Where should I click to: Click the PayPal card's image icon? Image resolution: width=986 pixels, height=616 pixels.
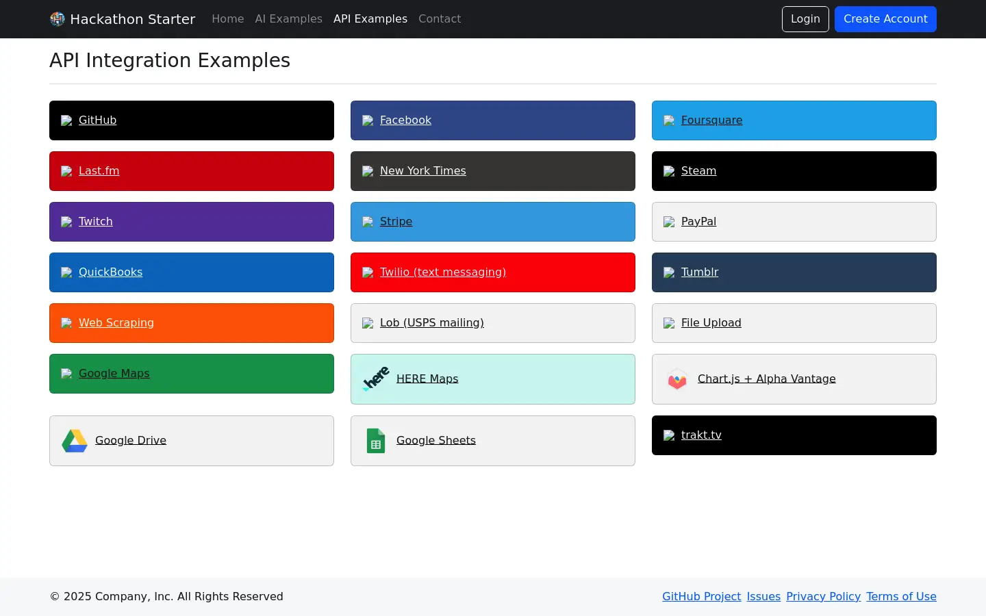point(669,222)
